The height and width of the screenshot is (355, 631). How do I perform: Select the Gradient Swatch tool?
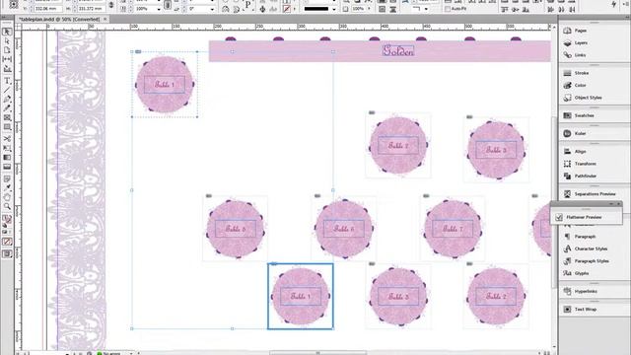pos(7,158)
